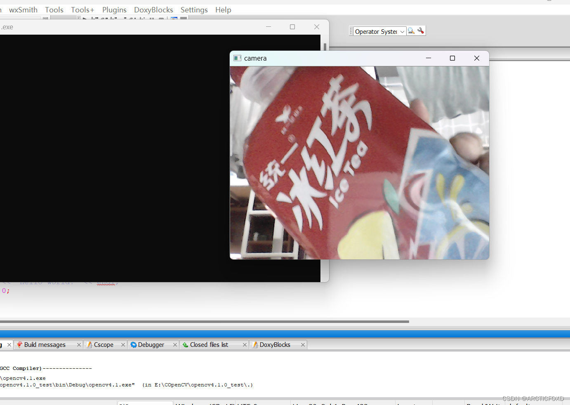Open the DoxyBlocks menu in menu bar

[153, 10]
